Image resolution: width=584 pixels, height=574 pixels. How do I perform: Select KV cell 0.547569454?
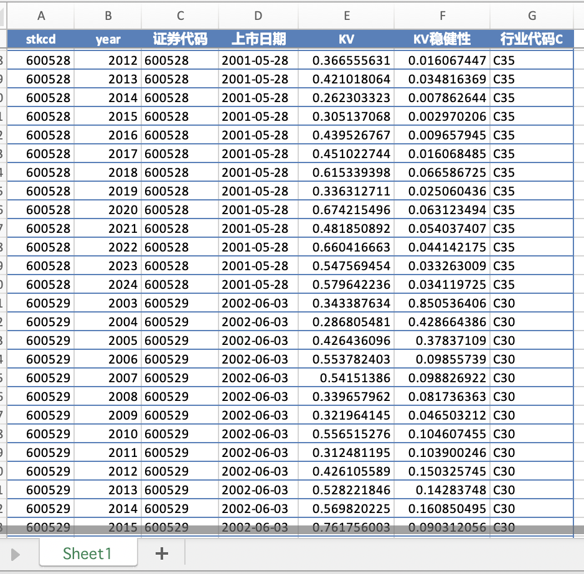pos(346,266)
